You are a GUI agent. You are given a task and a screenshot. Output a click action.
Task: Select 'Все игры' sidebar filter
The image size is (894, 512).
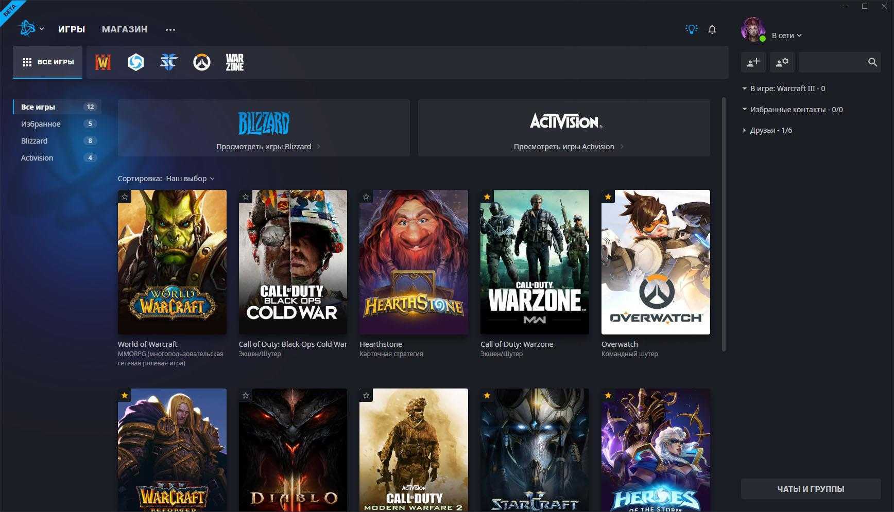(57, 107)
